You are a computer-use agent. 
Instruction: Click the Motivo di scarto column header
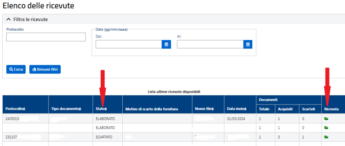tap(151, 109)
